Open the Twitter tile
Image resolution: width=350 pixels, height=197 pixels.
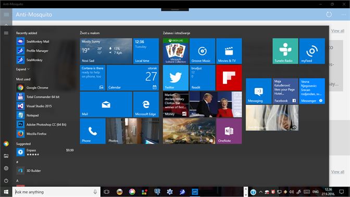176,78
